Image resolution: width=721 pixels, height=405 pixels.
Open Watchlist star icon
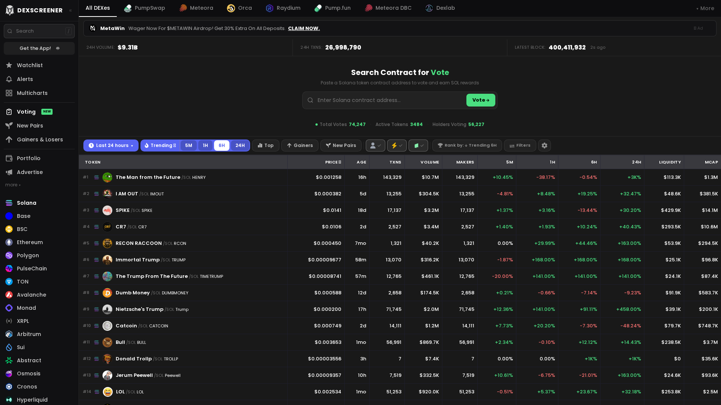coord(9,65)
